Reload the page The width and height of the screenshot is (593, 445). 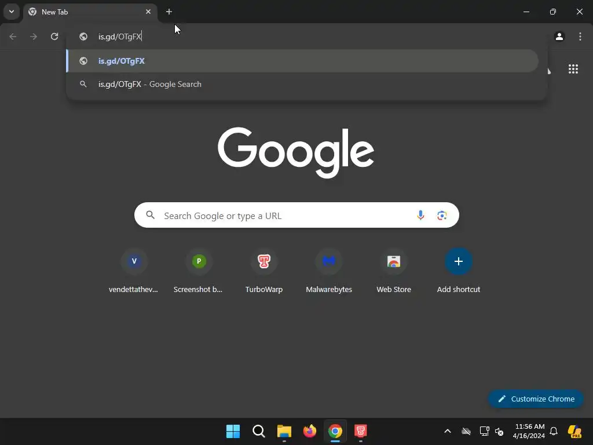coord(54,37)
